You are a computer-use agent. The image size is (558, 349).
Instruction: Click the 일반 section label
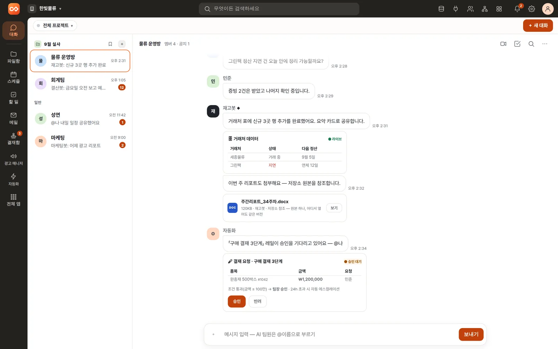38,102
